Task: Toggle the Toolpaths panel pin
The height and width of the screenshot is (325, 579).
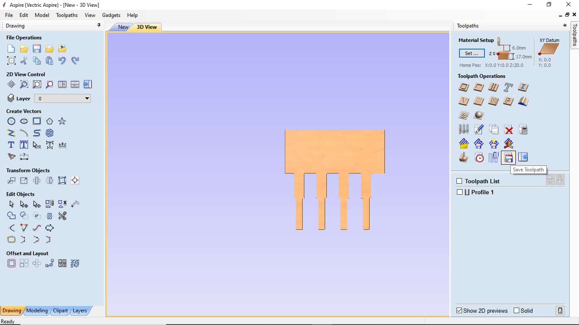Action: 565,25
